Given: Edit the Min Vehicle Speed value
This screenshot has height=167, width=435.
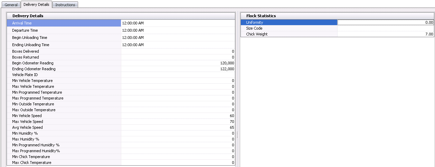Looking at the screenshot, I should coord(178,116).
